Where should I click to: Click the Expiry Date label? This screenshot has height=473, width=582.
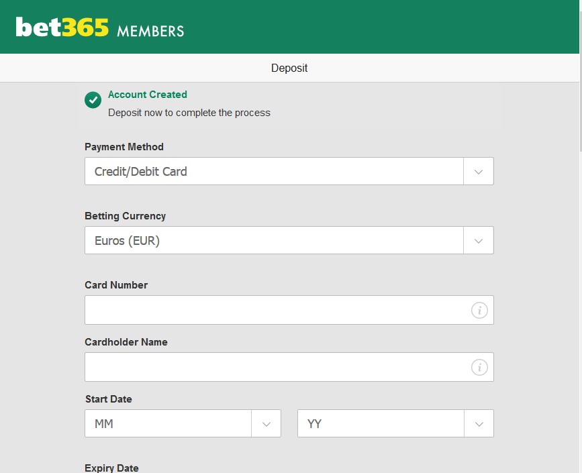tap(111, 468)
